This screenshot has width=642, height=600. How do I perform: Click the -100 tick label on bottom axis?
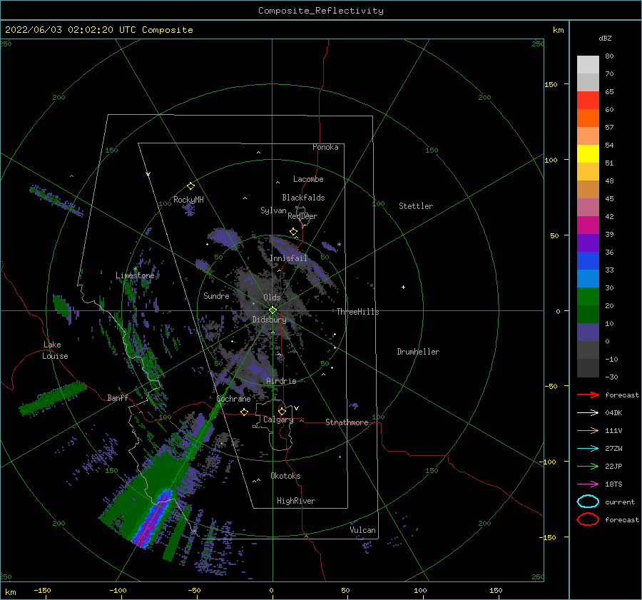118,591
